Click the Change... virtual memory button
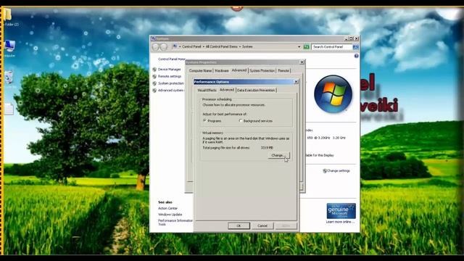The width and height of the screenshot is (464, 261). [x=278, y=155]
